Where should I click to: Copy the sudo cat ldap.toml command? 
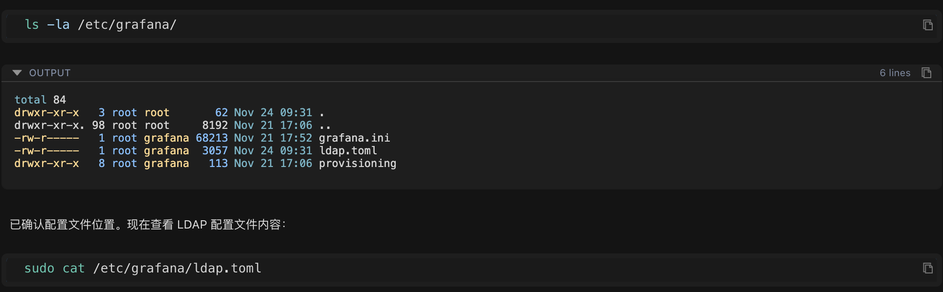click(x=927, y=268)
